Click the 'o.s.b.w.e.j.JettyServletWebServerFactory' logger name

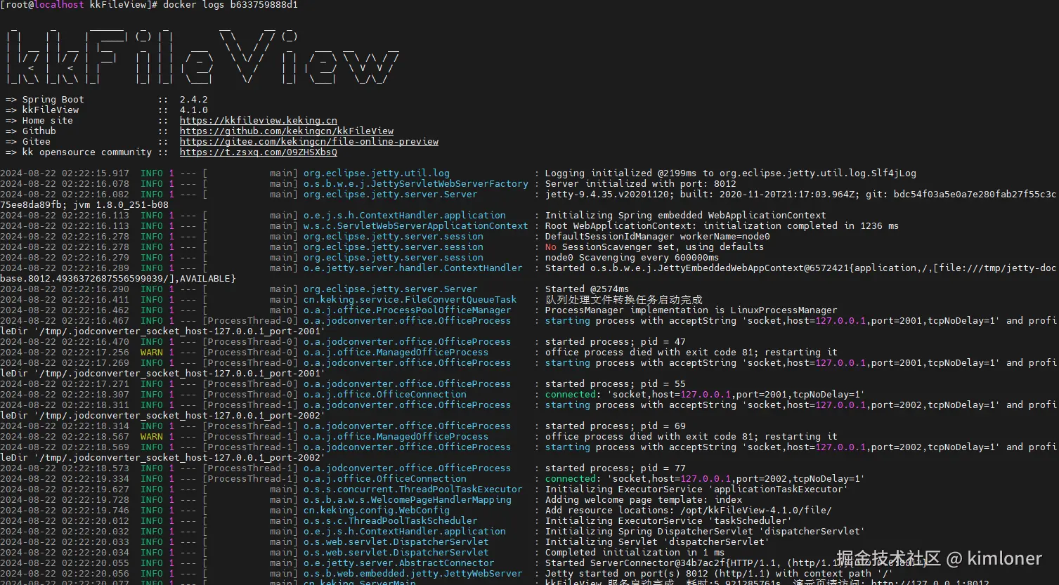pos(416,184)
